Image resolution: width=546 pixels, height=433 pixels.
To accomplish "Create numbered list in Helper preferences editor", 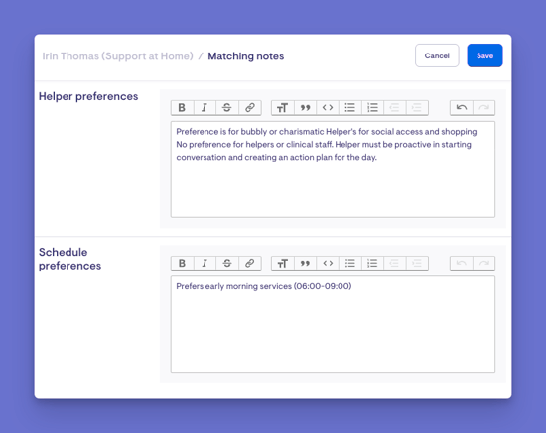I will click(372, 108).
